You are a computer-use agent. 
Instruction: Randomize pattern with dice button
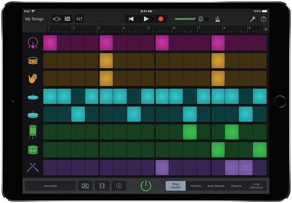[x=102, y=186]
